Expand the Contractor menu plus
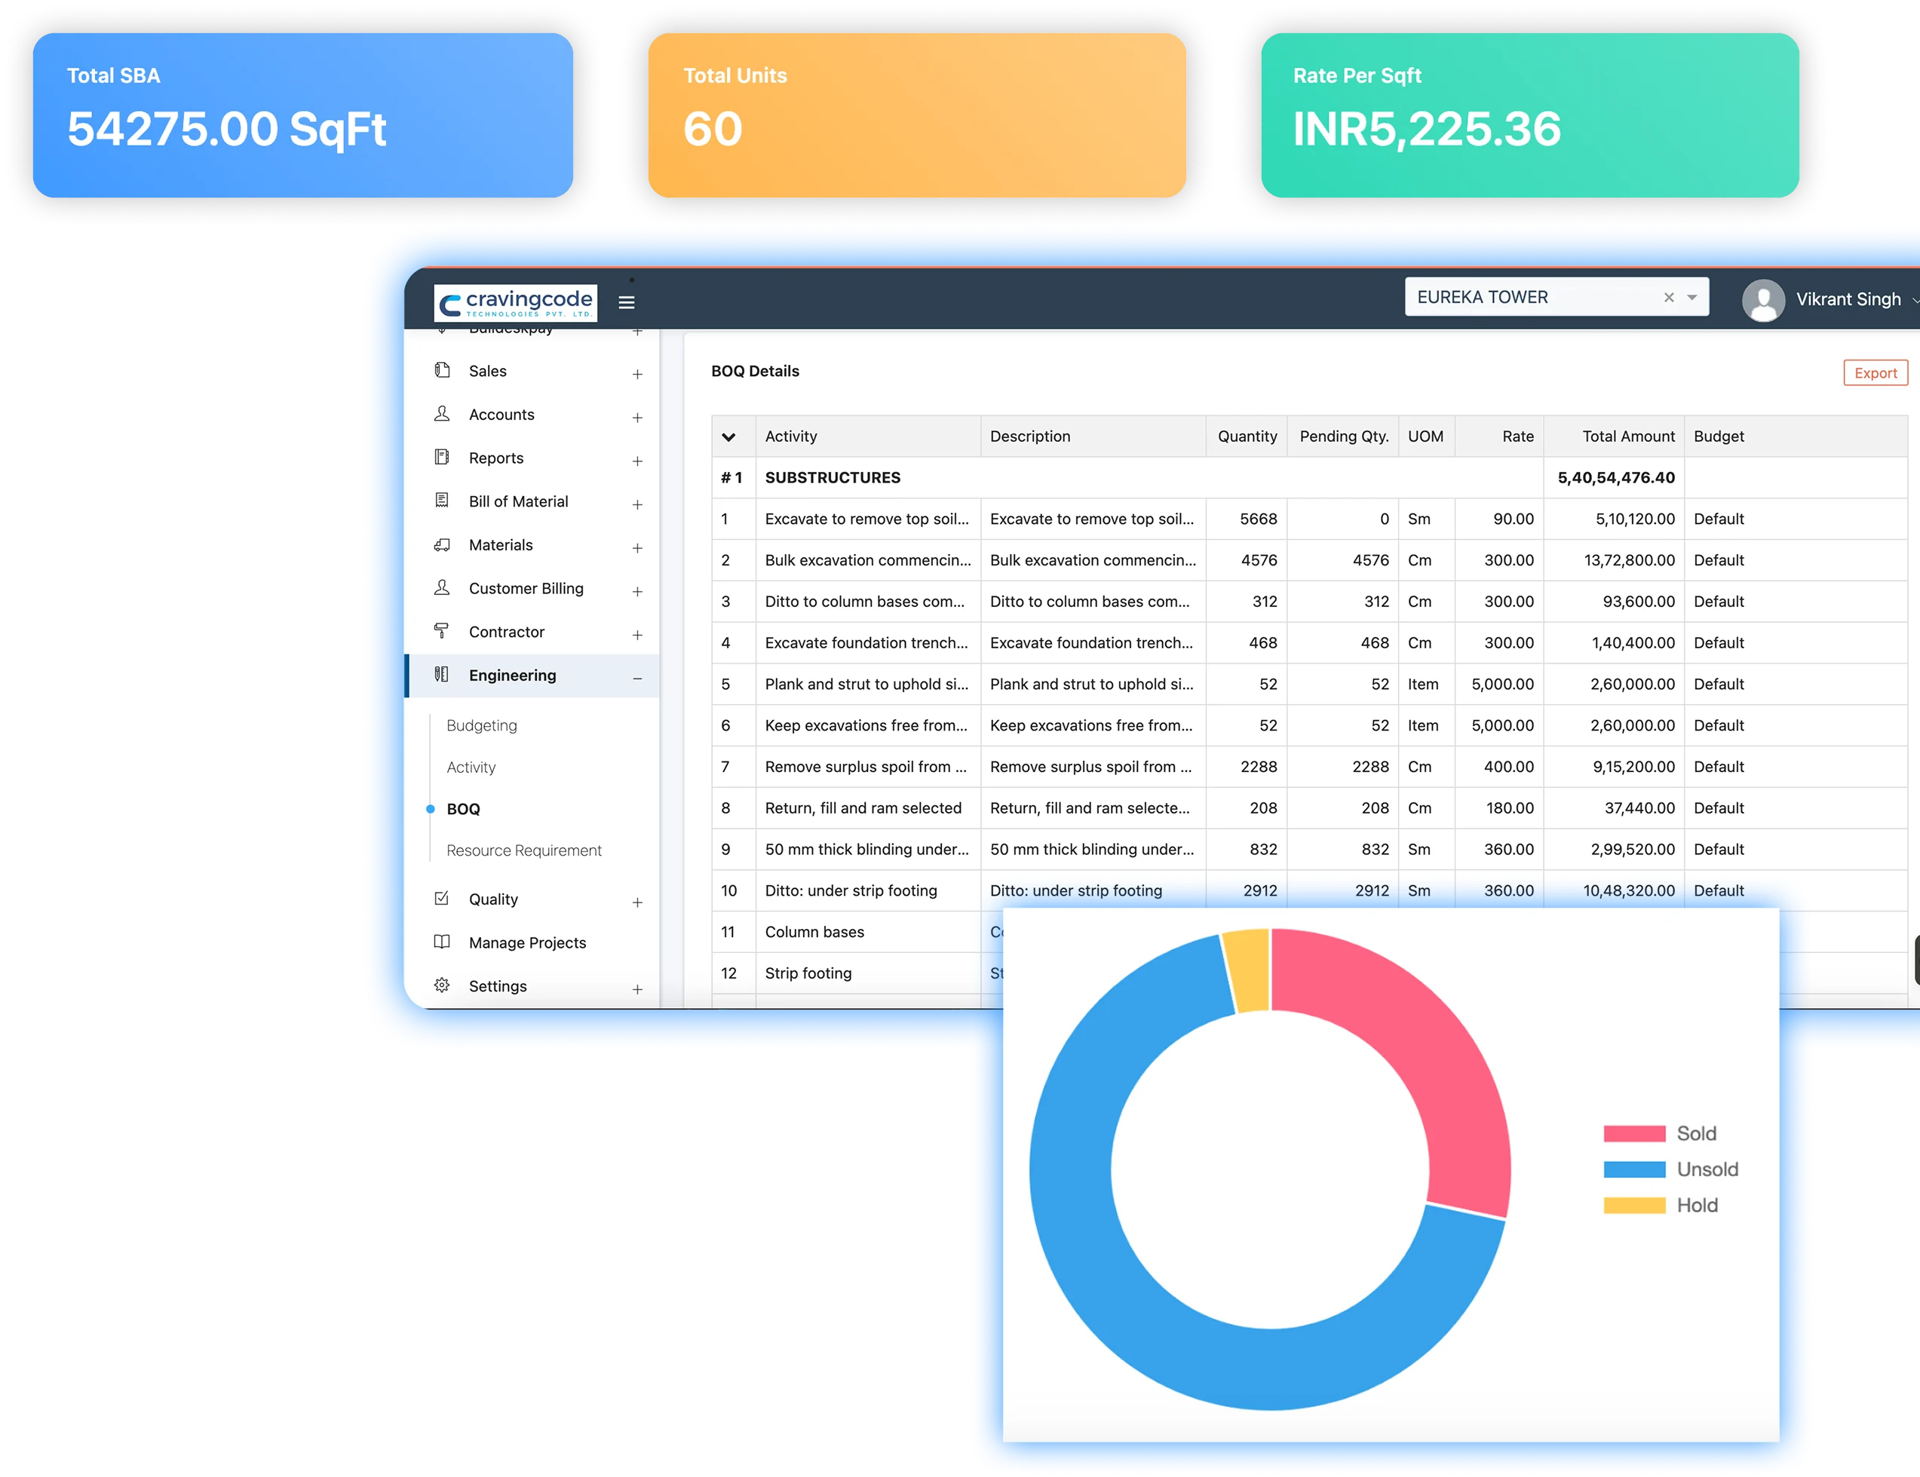The height and width of the screenshot is (1477, 1920). 637,635
